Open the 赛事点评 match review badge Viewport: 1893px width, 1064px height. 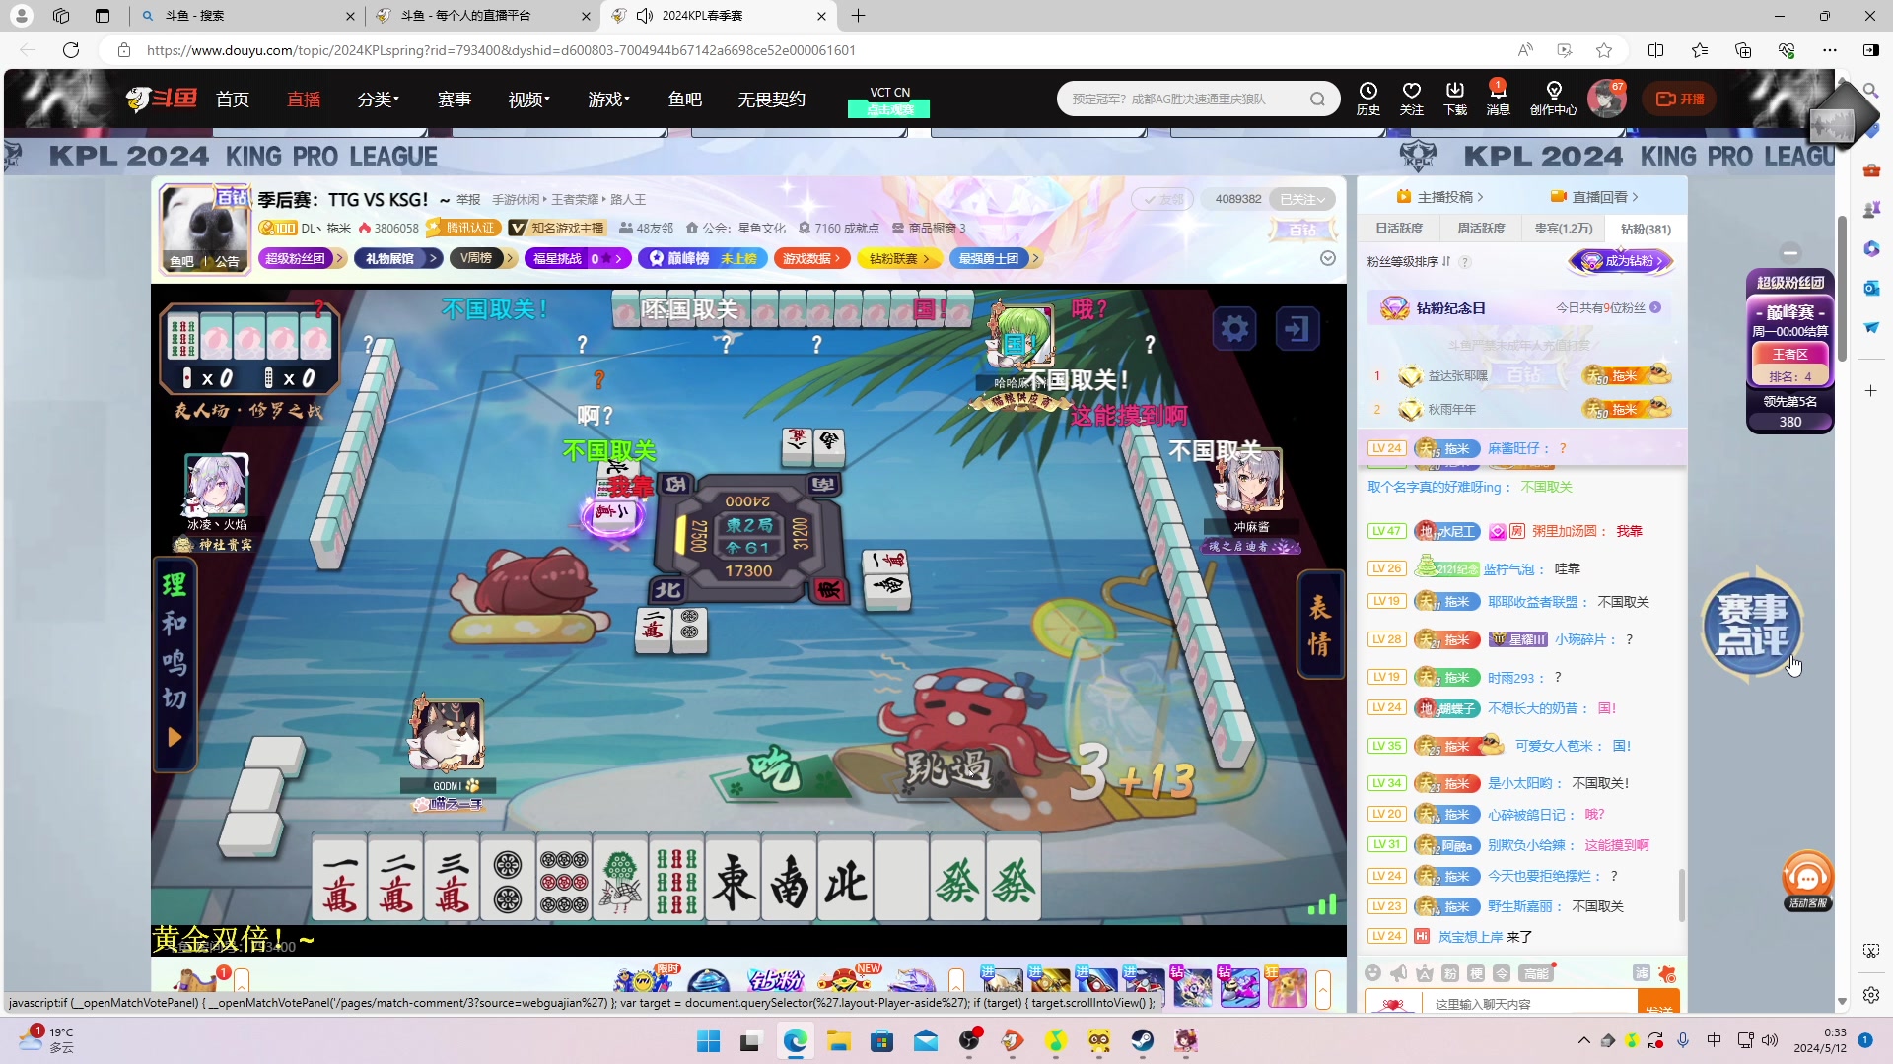pos(1752,625)
